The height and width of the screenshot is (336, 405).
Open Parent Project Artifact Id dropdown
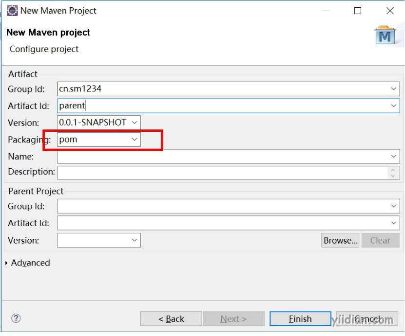[x=394, y=223]
